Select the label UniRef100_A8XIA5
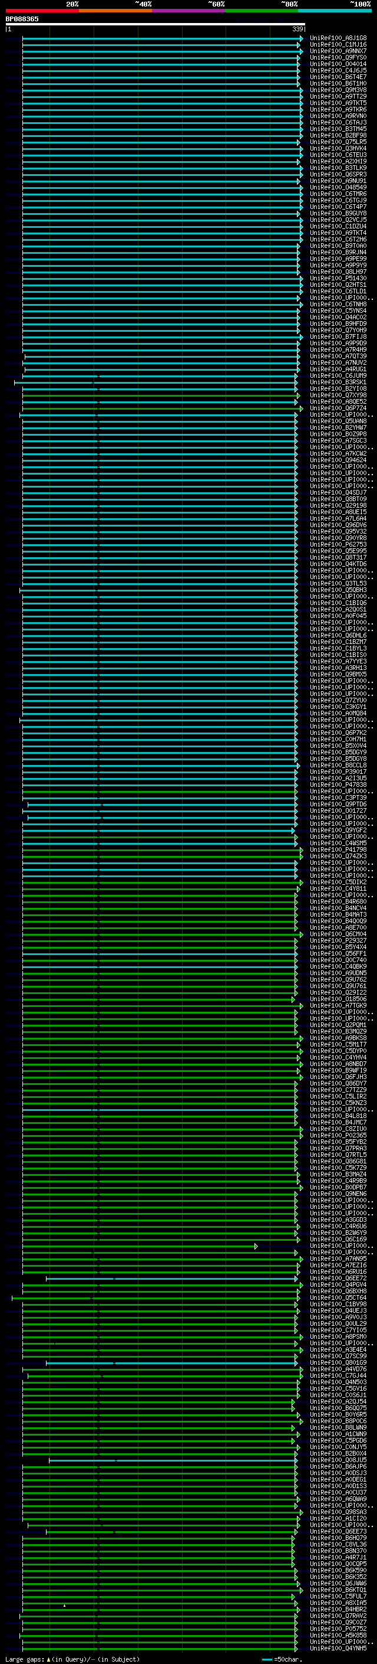 (x=338, y=1603)
